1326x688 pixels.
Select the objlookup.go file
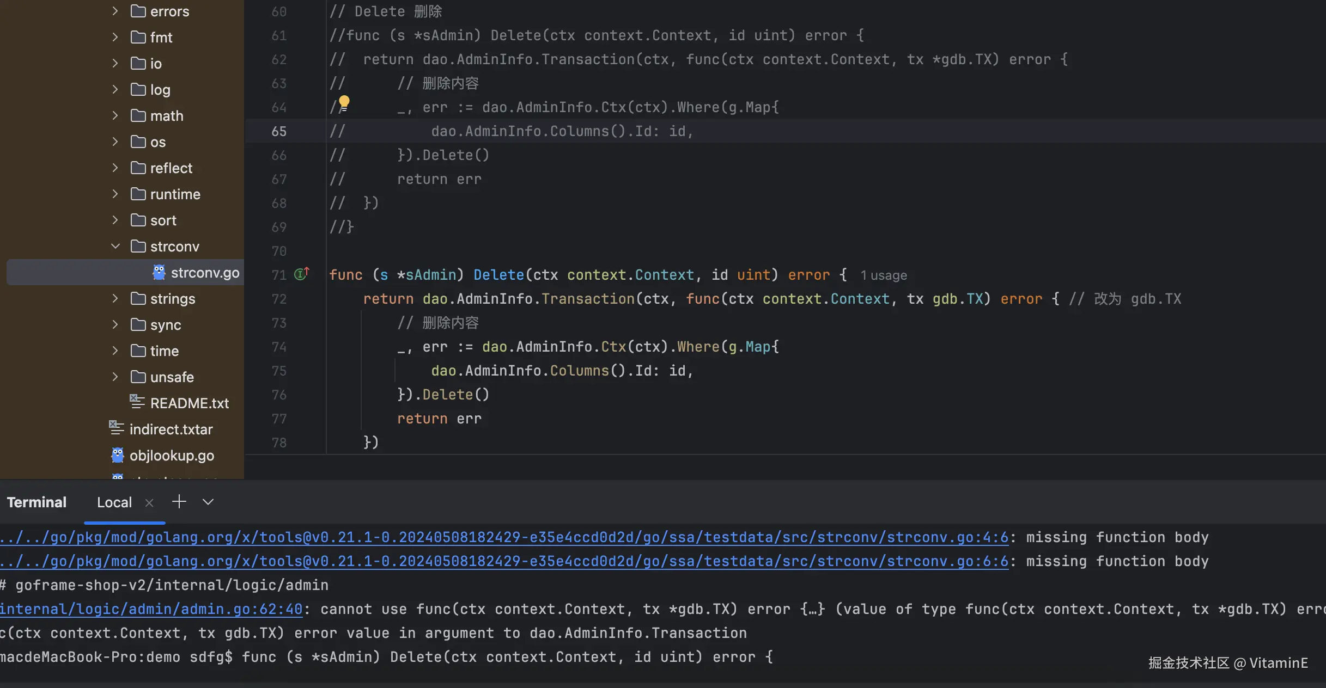172,456
